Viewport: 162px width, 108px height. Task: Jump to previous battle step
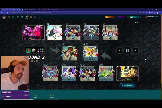[x=119, y=50]
